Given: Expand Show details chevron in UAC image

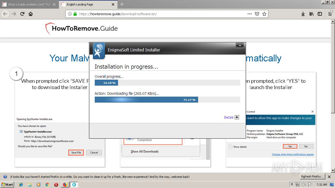Looking at the screenshot, I should point(231,146).
